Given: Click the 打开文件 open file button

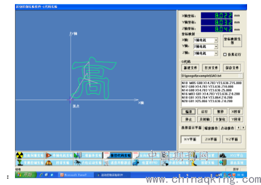Looking at the screenshot, I should pos(211,68).
